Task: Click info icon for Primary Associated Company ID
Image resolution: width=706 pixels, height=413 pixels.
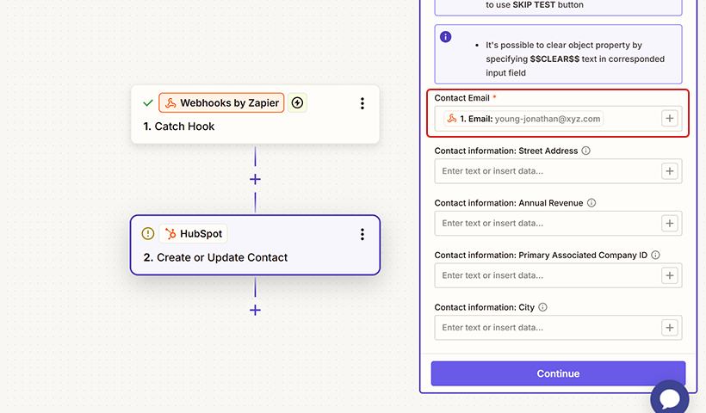Action: click(655, 256)
